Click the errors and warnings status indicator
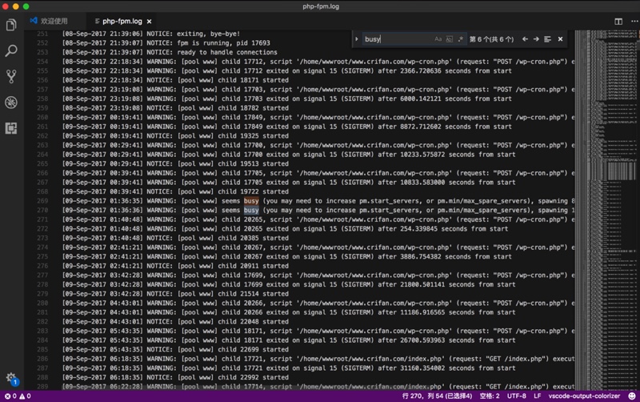640x402 pixels. tap(18, 396)
